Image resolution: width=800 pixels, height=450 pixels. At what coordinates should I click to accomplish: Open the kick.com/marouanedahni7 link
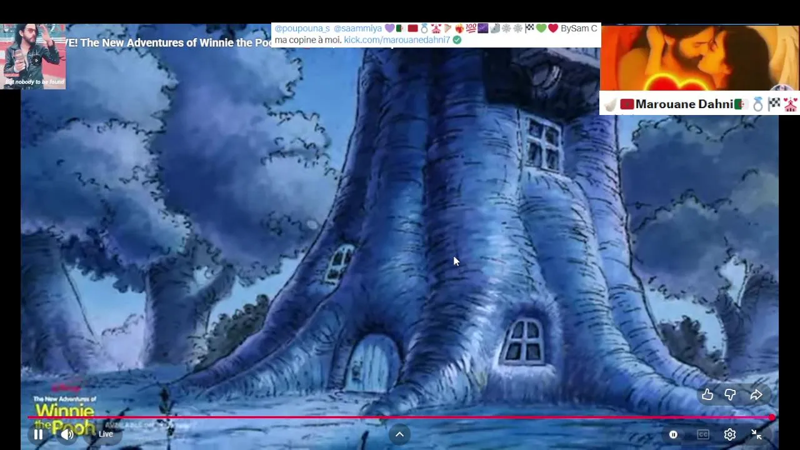pos(397,39)
